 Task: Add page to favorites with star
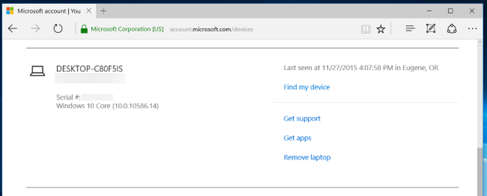[381, 30]
